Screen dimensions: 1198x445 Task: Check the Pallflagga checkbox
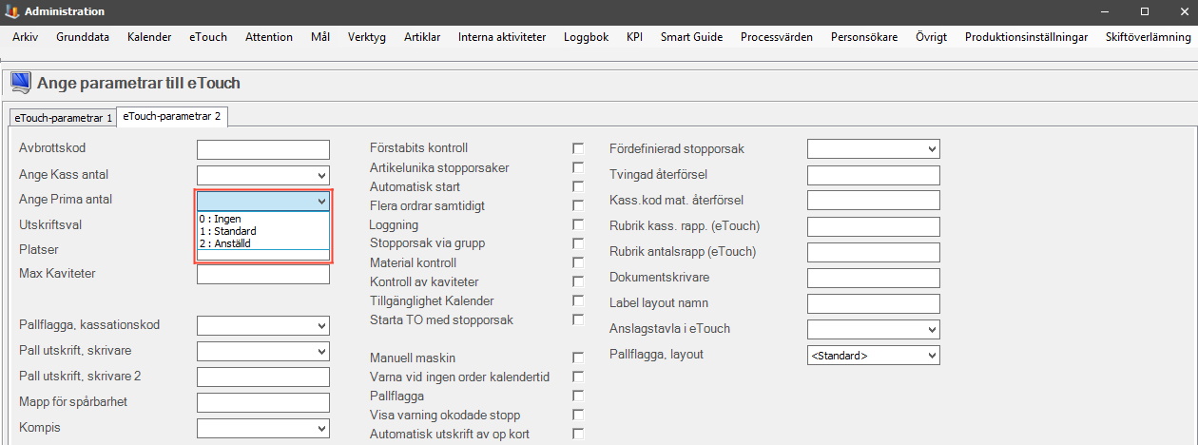(x=578, y=396)
